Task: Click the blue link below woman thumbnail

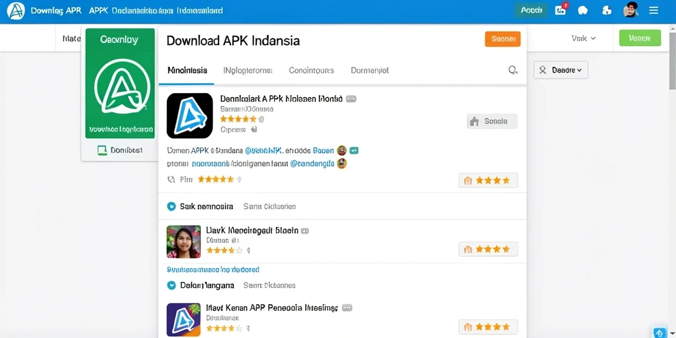Action: click(213, 270)
